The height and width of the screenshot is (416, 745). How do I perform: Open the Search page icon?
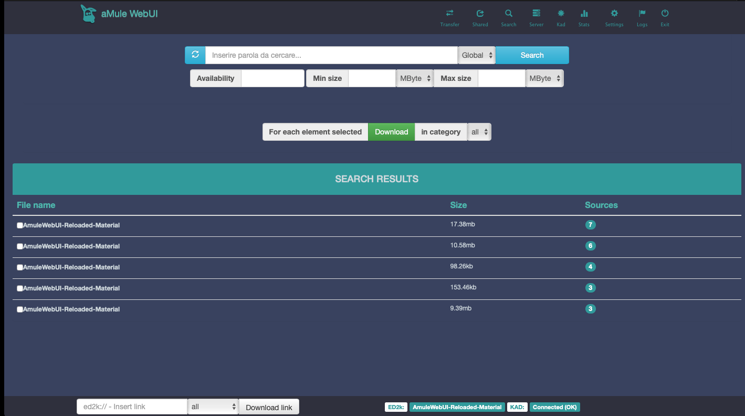pyautogui.click(x=508, y=13)
